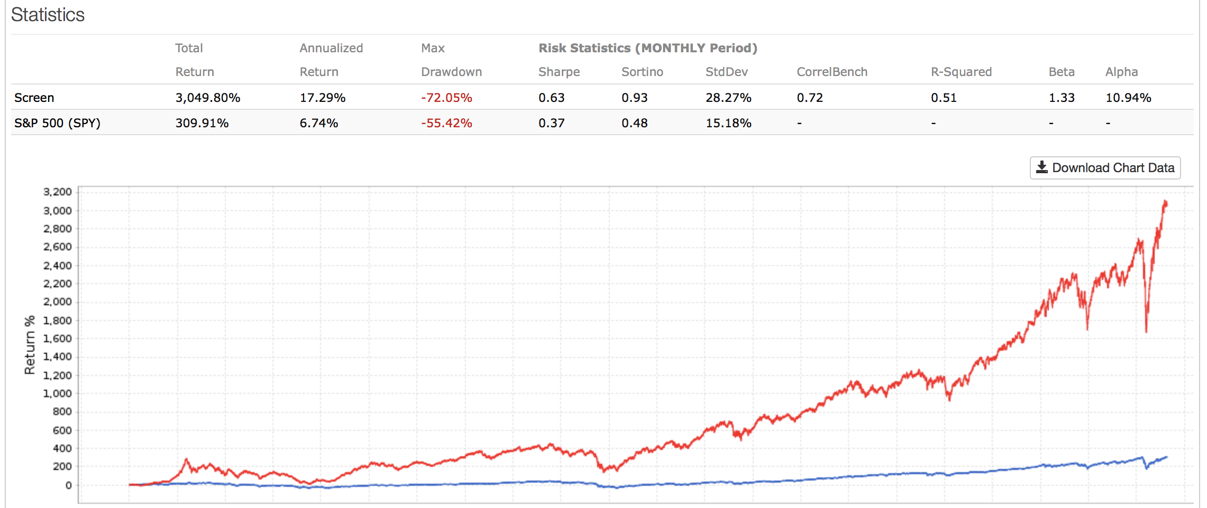
Task: Click the StdDev column header
Action: 726,72
